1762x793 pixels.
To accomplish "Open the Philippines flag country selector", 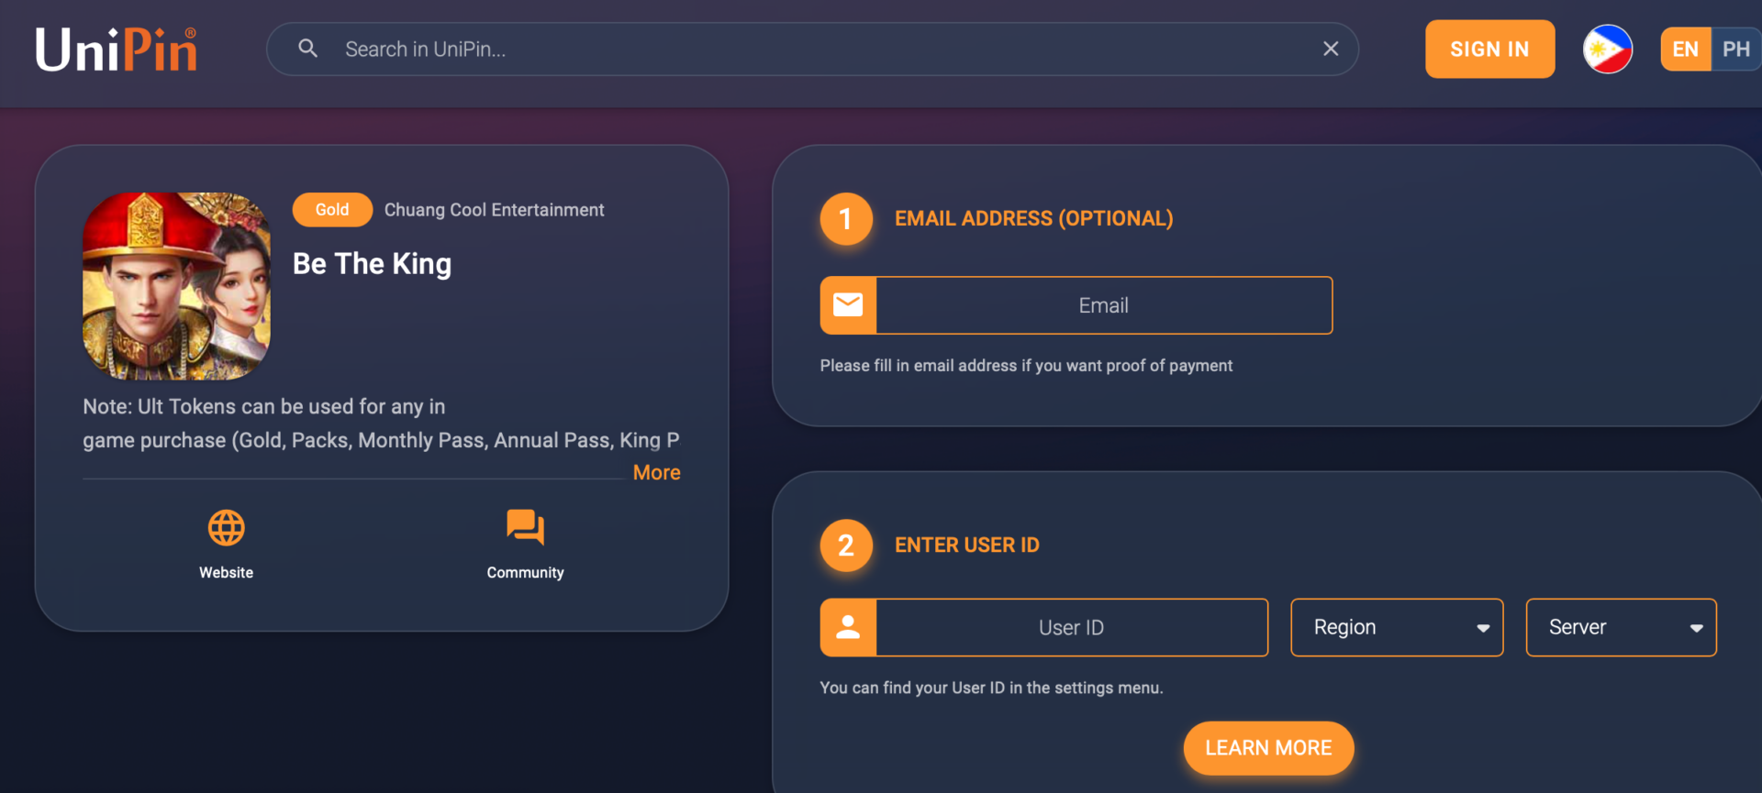I will tap(1607, 50).
